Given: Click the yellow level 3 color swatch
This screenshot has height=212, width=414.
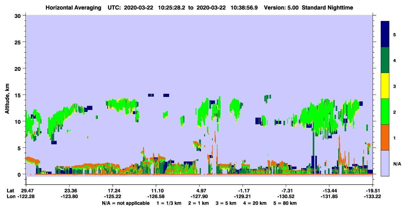Looking at the screenshot, I should click(385, 86).
